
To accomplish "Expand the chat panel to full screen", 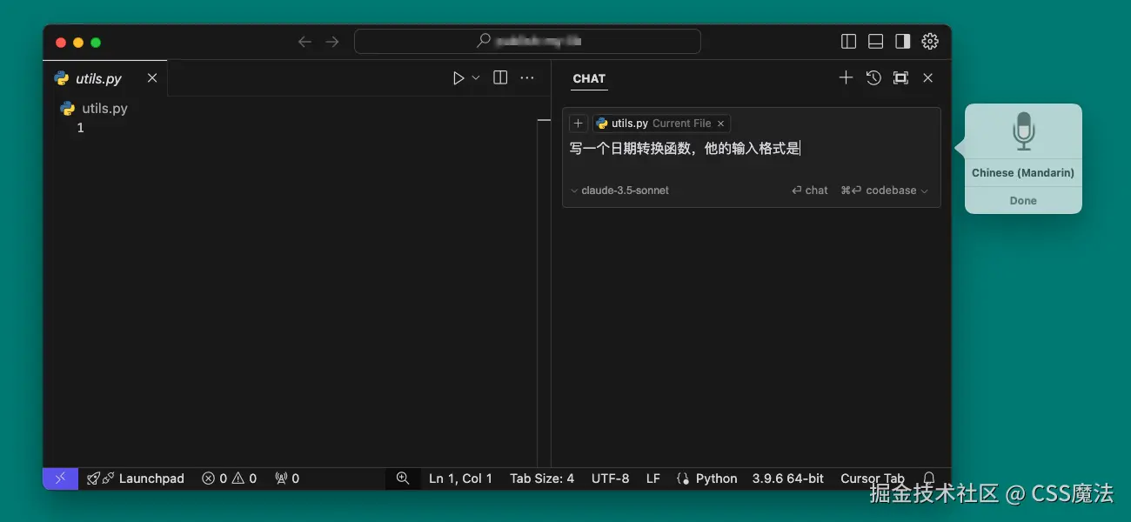I will point(900,77).
